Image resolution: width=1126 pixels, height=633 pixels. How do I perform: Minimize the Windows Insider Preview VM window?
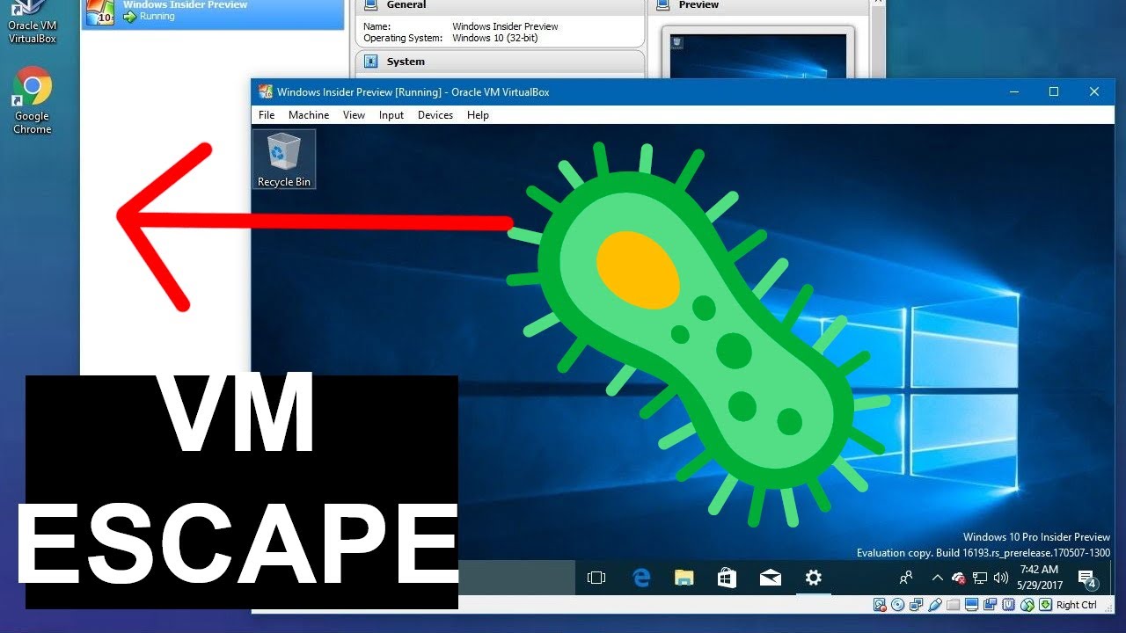tap(1014, 91)
